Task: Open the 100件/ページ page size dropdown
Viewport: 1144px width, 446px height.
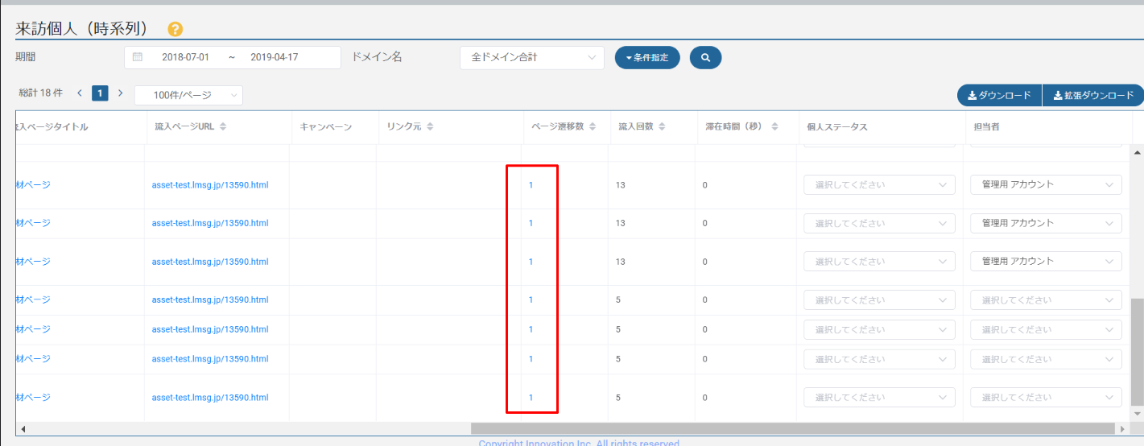Action: tap(188, 95)
